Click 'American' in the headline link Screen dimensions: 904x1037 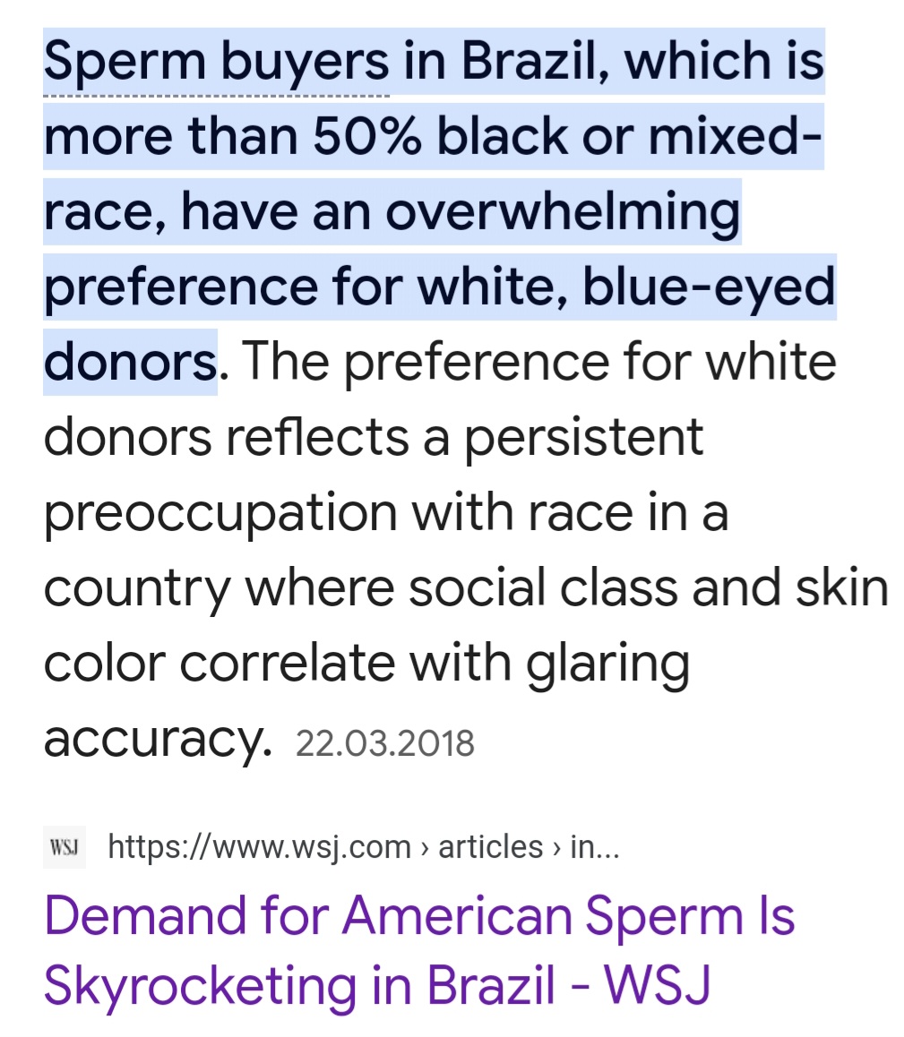[x=457, y=916]
